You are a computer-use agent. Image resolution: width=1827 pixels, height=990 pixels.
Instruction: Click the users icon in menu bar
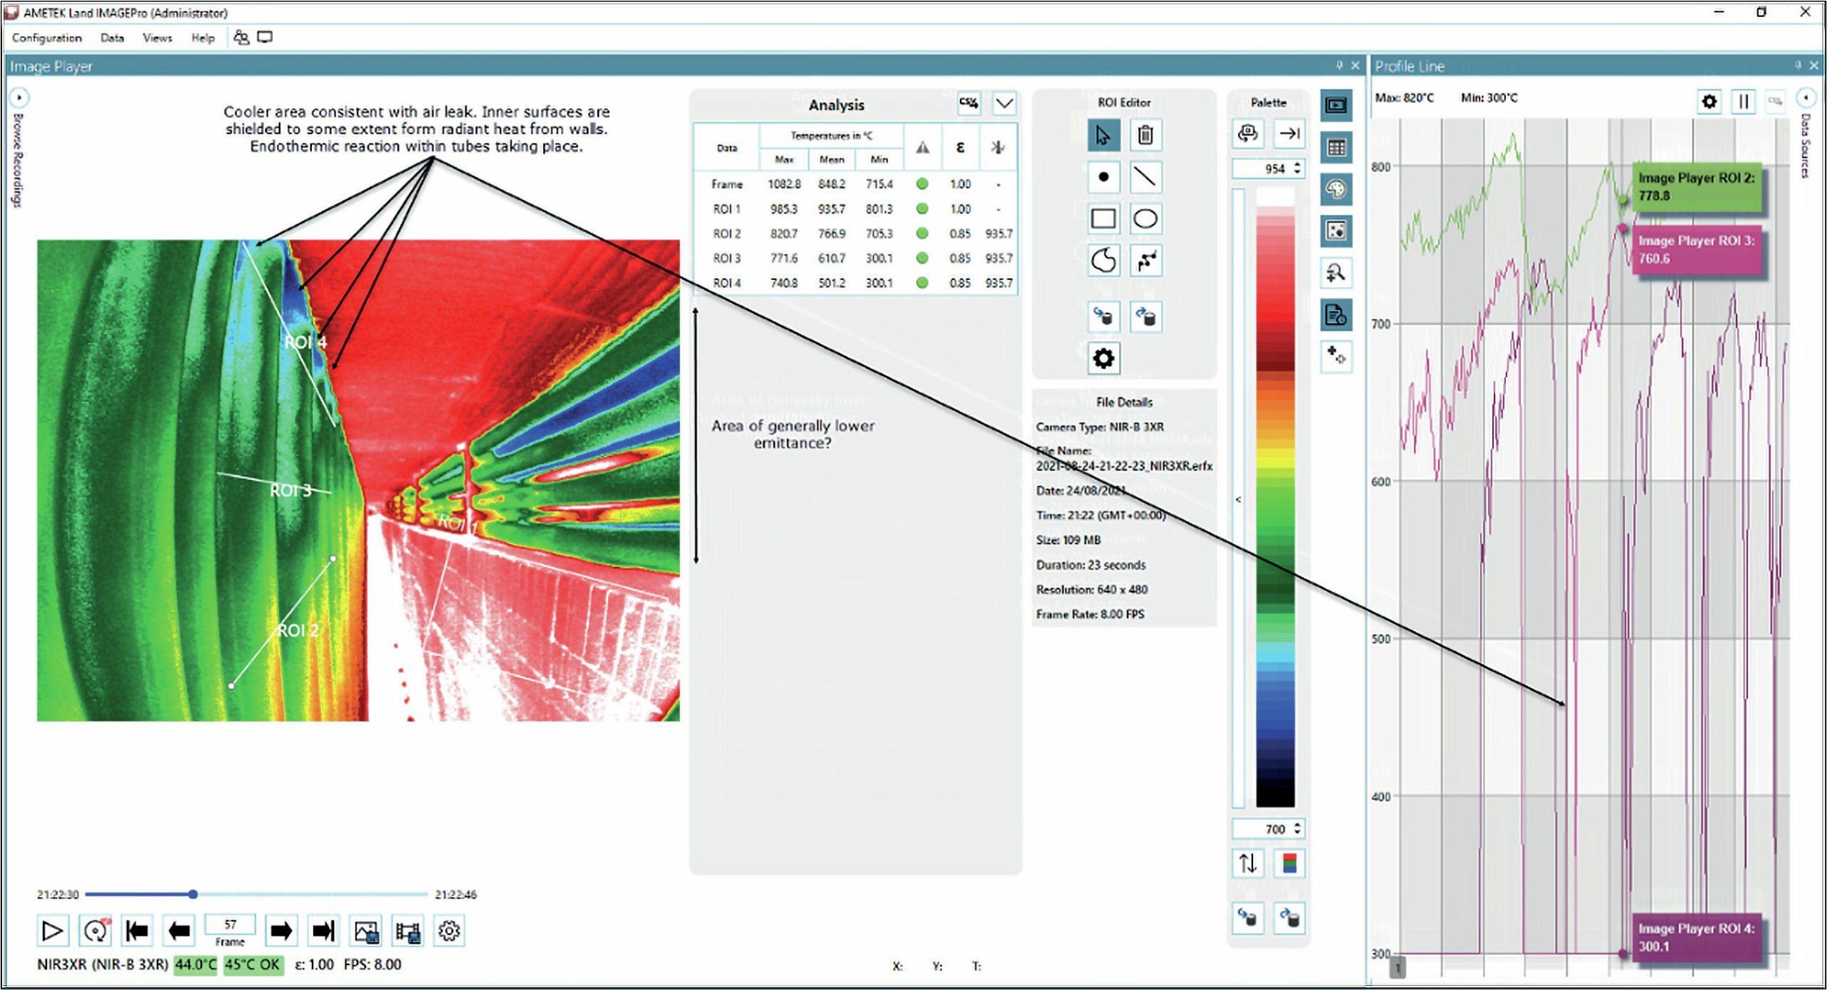click(x=241, y=38)
